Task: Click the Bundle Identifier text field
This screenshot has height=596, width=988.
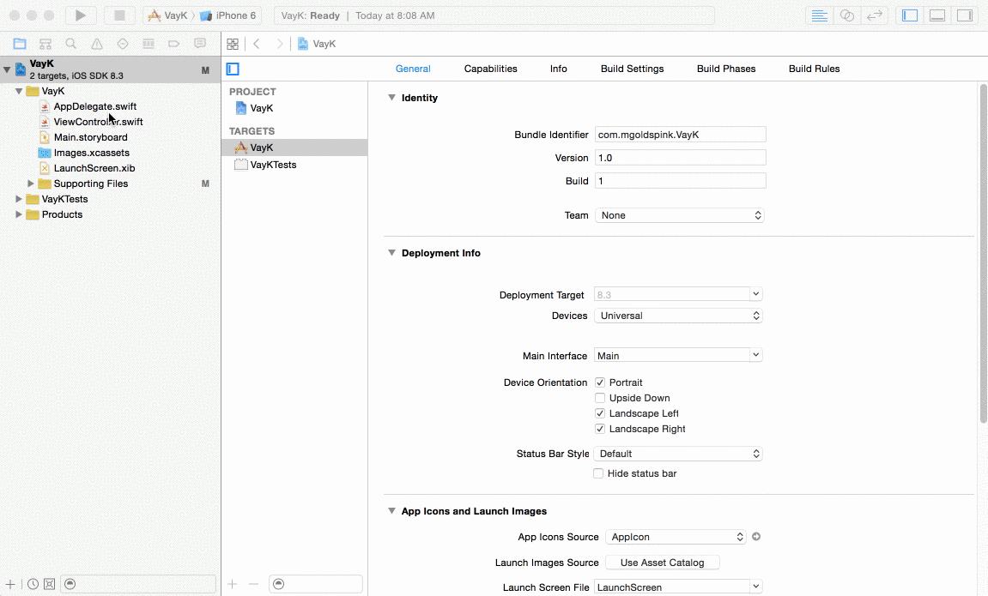Action: pyautogui.click(x=680, y=135)
